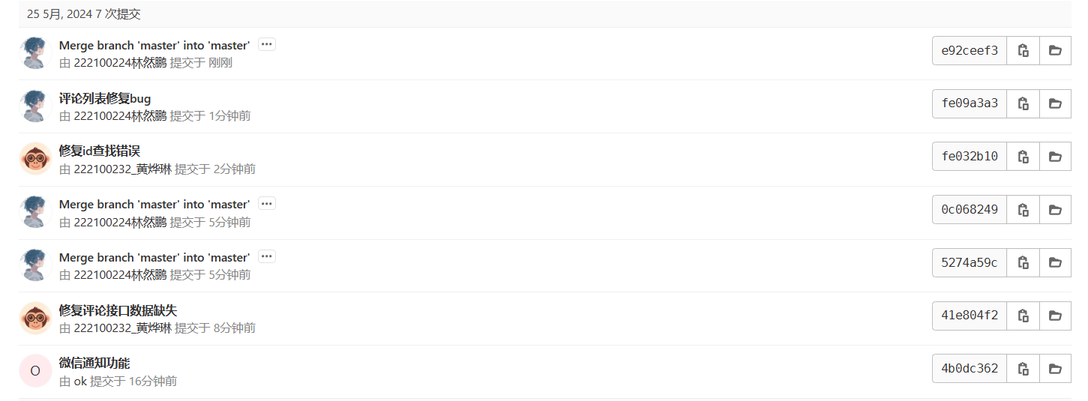
Task: Click commit hash button 41e804f2
Action: tap(970, 316)
